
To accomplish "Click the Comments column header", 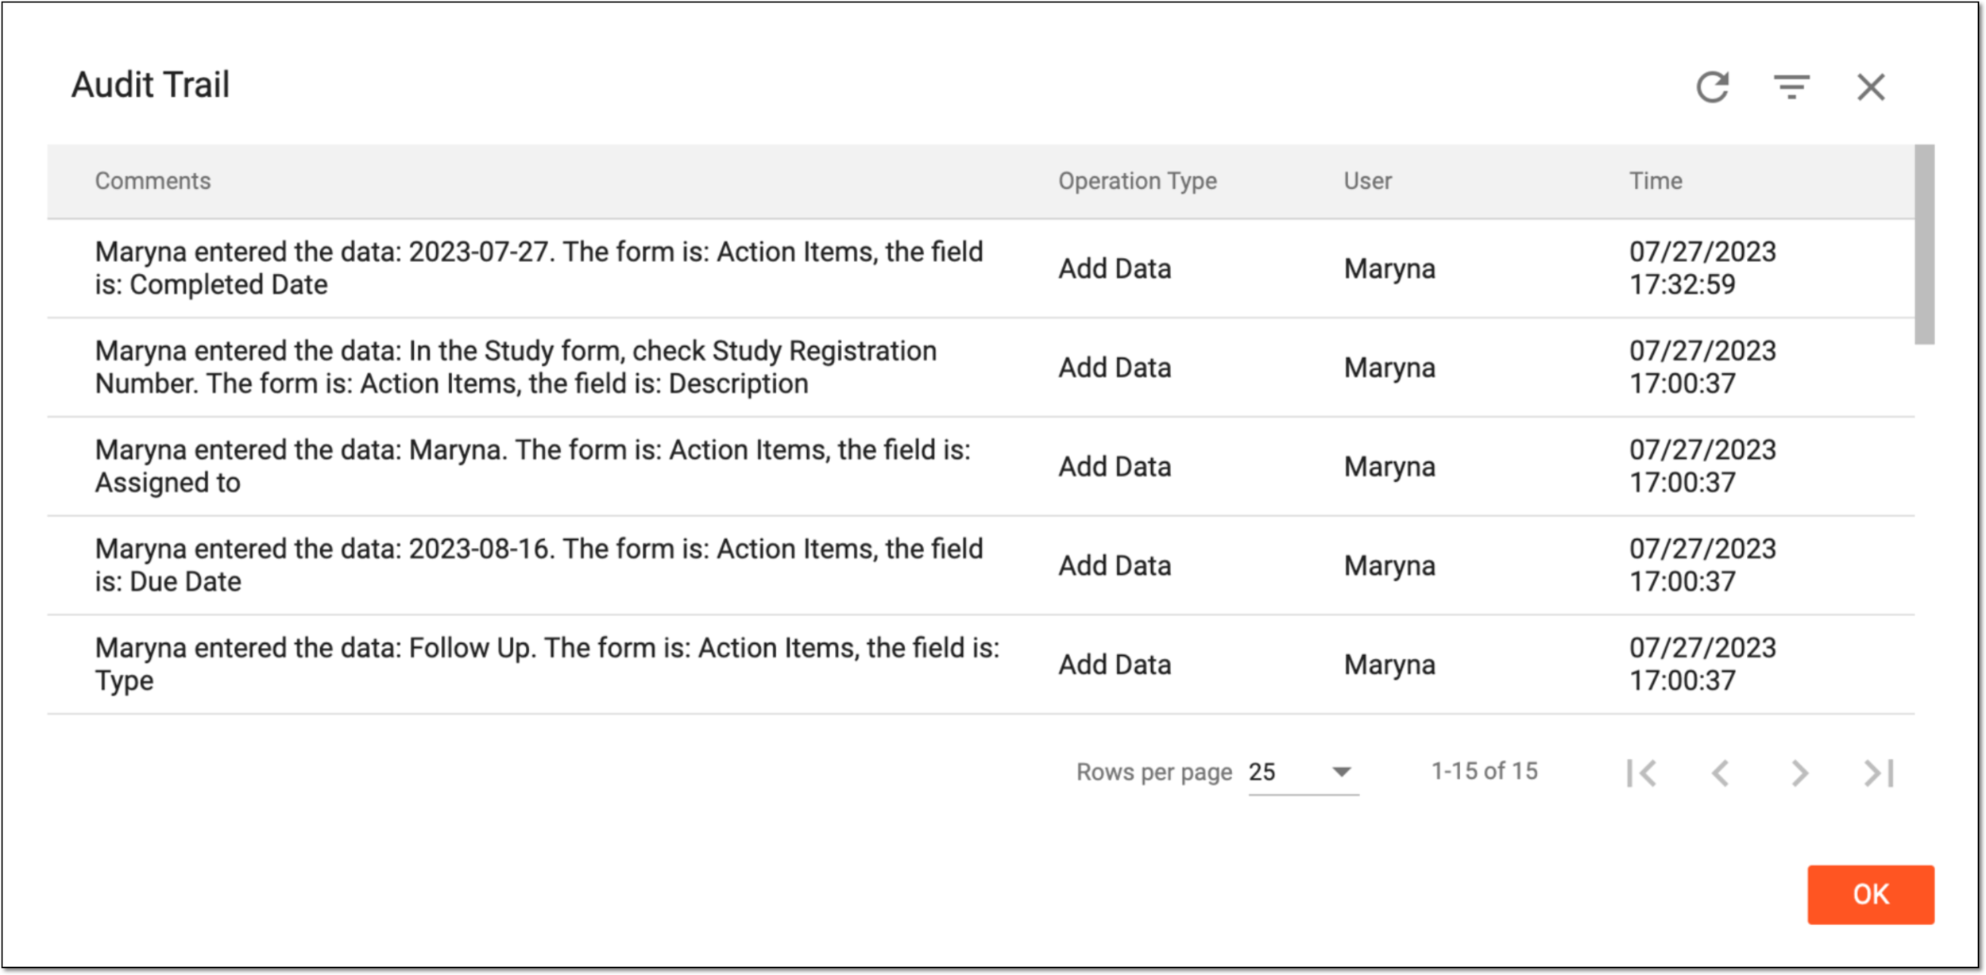I will (x=153, y=181).
